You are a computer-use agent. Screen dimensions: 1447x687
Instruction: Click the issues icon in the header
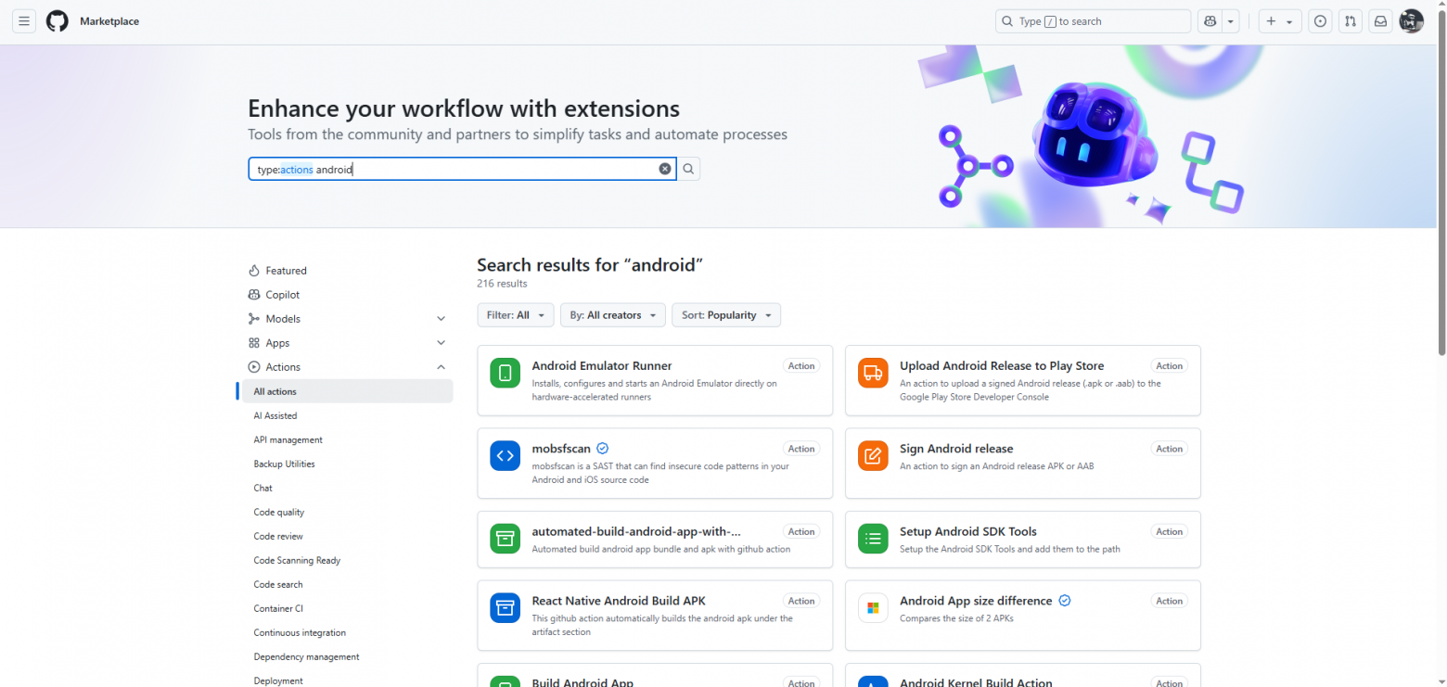pyautogui.click(x=1321, y=20)
